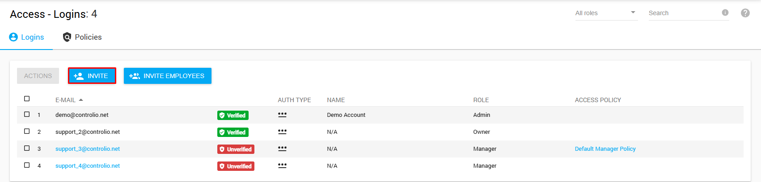The image size is (761, 182).
Task: Open the disabled ACTIONS menu button
Action: click(38, 76)
